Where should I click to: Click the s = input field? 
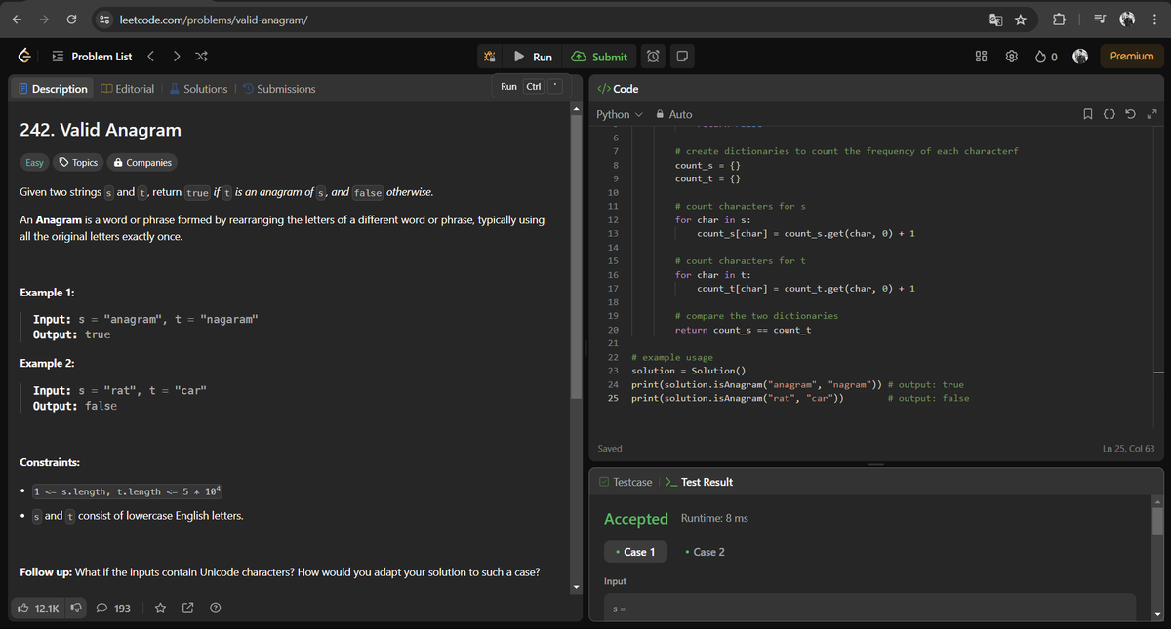click(x=869, y=607)
